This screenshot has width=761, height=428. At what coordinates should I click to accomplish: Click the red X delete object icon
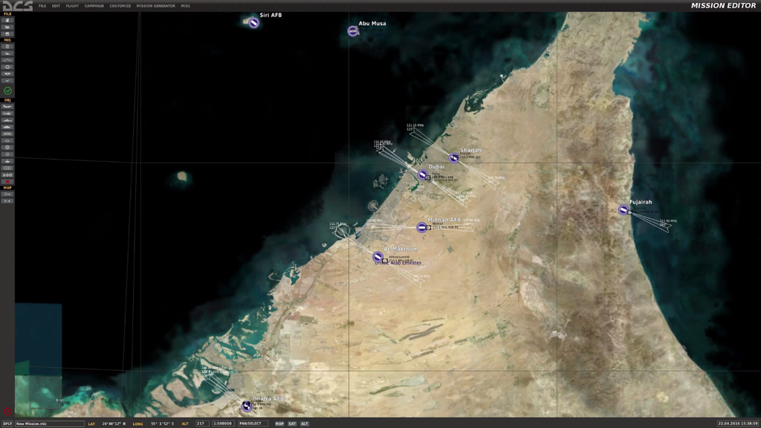pyautogui.click(x=7, y=181)
